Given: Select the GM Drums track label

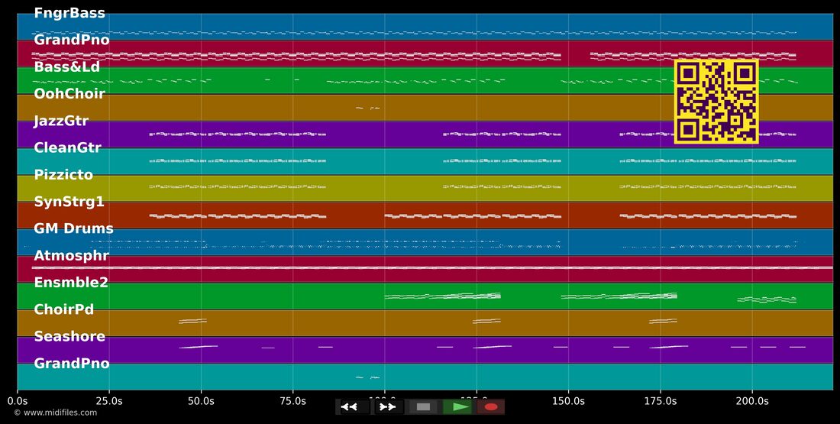Looking at the screenshot, I should pos(73,229).
